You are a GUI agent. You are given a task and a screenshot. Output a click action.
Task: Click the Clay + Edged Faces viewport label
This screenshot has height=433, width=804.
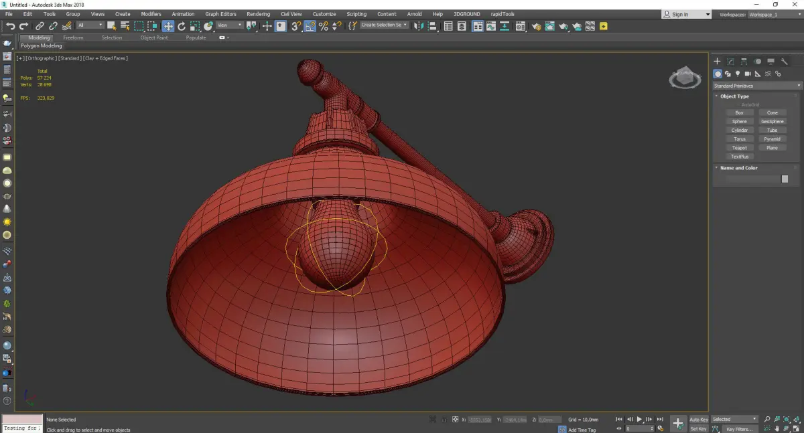click(x=106, y=58)
